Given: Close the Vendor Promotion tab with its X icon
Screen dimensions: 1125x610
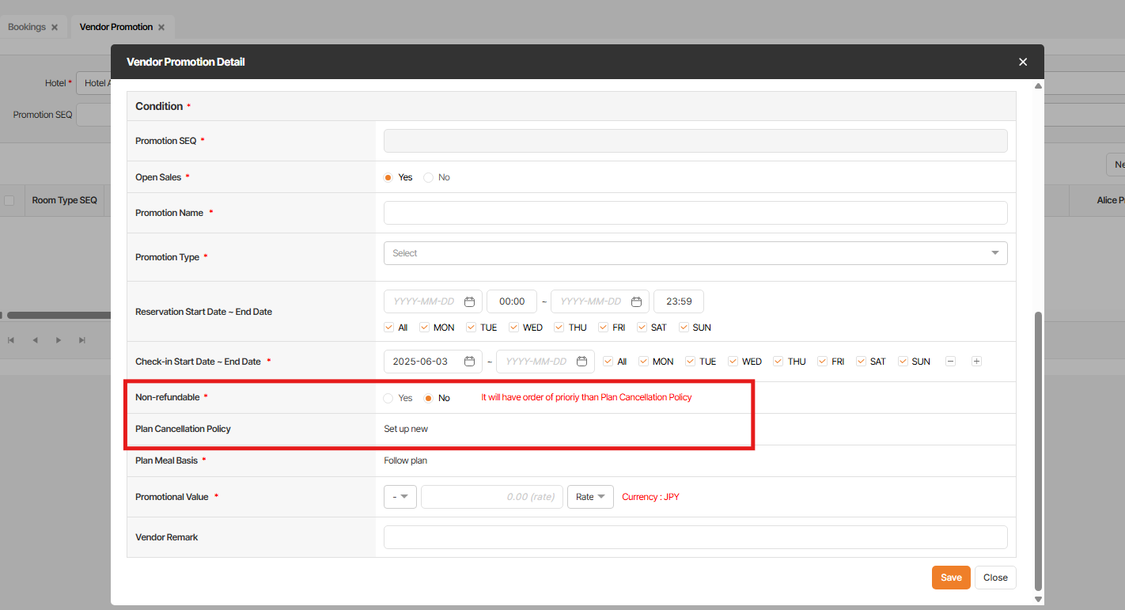Looking at the screenshot, I should click(161, 27).
